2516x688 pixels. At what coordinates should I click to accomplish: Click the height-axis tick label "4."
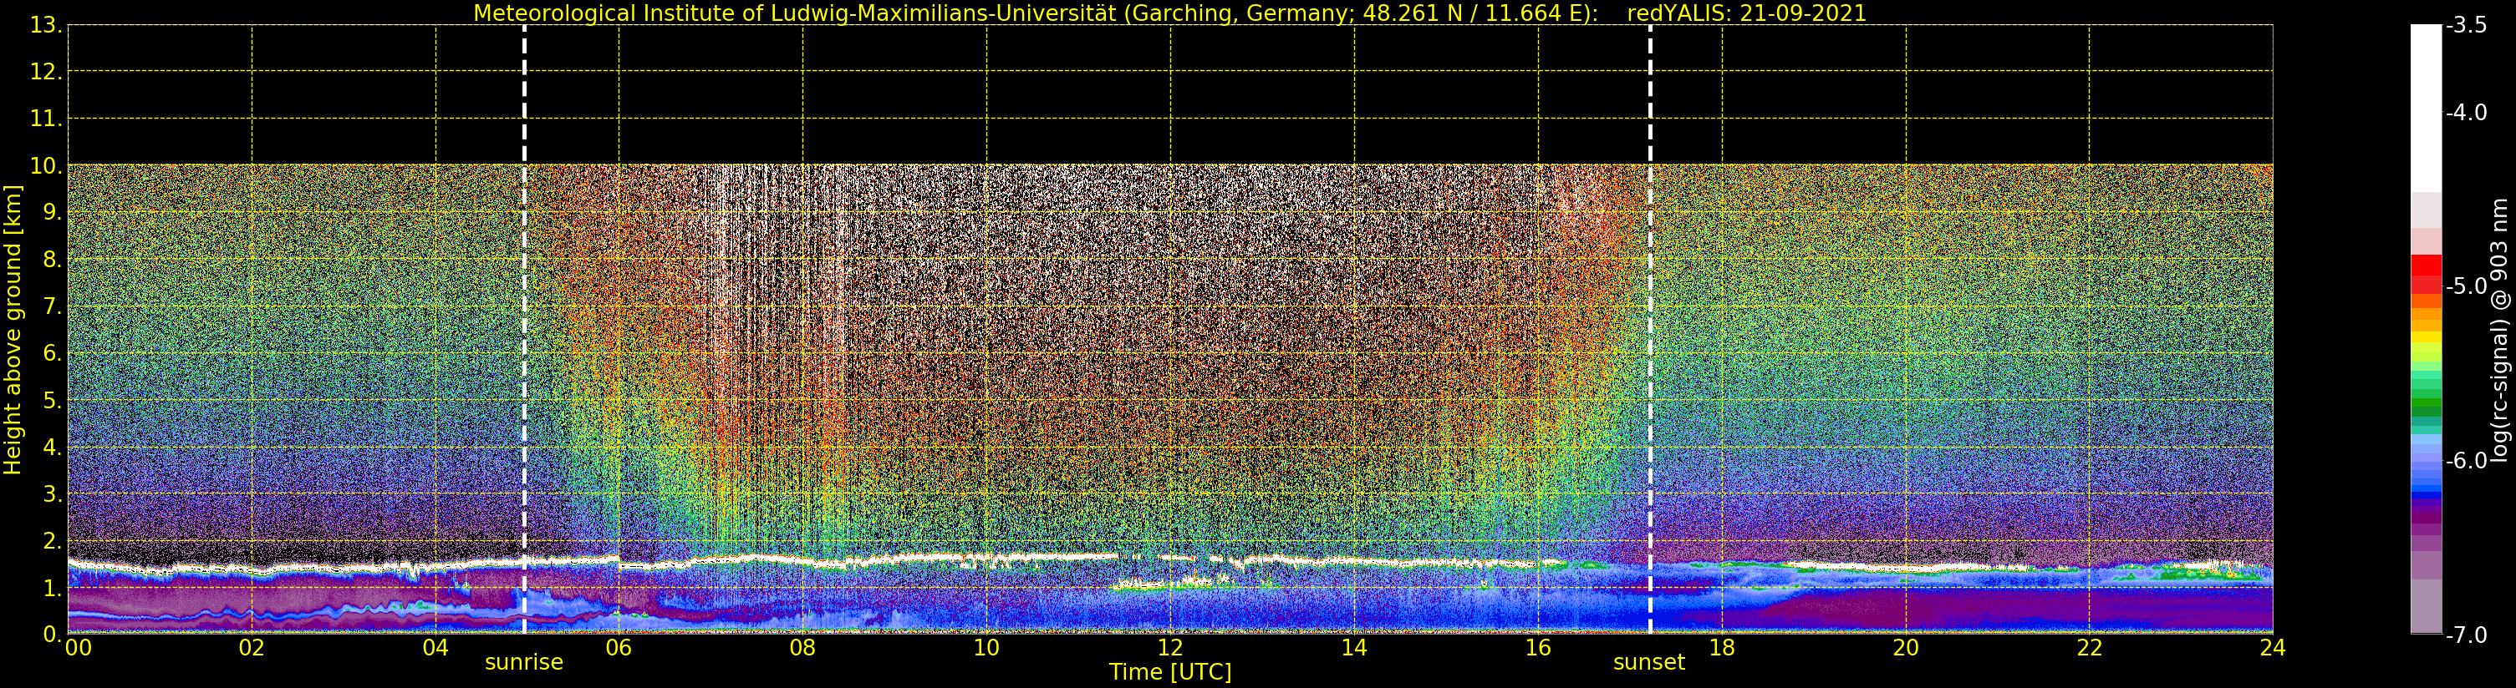(x=52, y=448)
